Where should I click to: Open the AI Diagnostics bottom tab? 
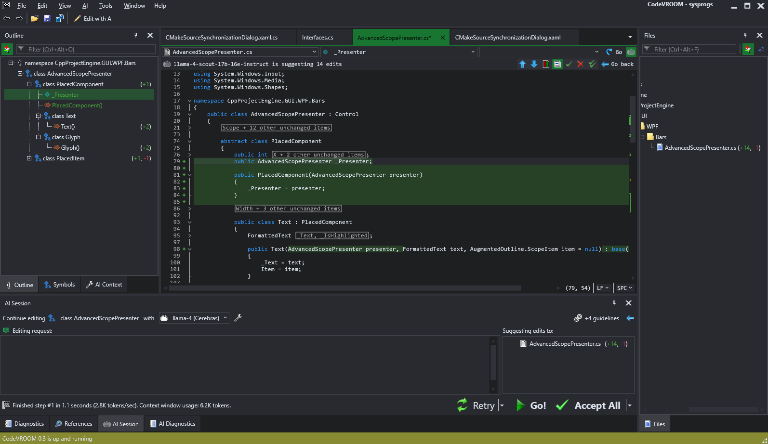[172, 424]
